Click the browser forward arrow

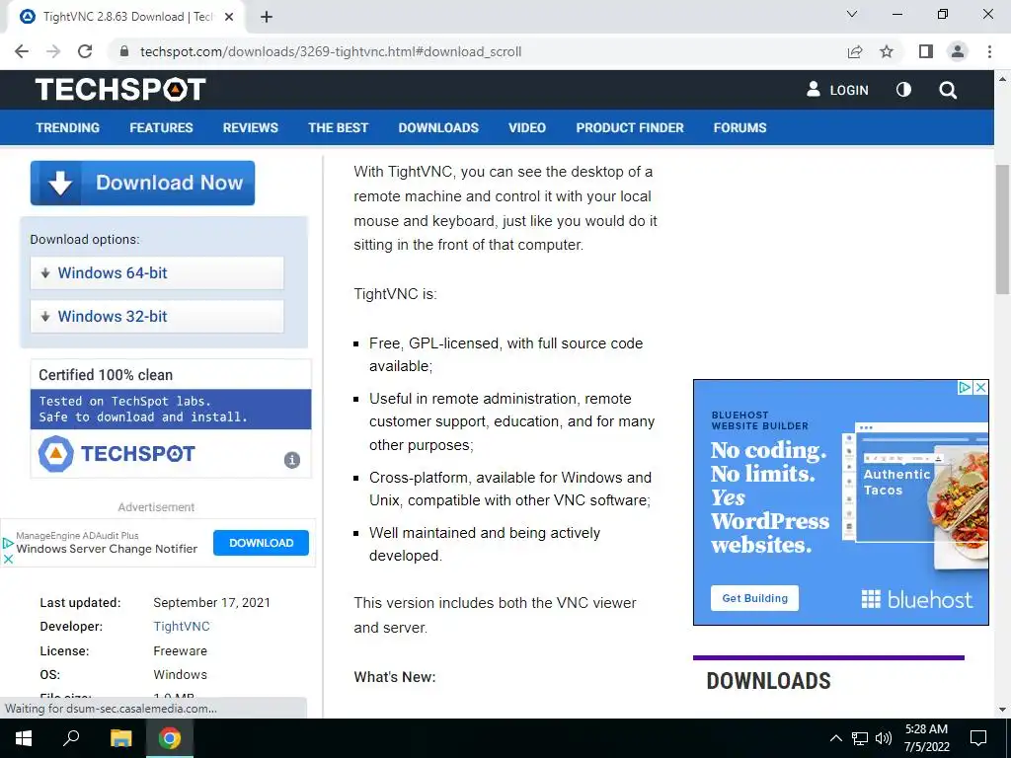(53, 51)
